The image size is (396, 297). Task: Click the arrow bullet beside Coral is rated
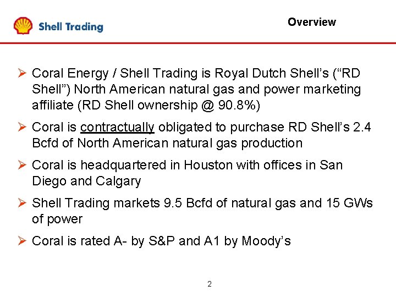point(22,241)
